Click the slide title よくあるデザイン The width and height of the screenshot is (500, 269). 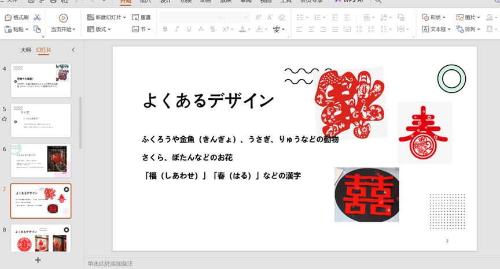pos(209,100)
